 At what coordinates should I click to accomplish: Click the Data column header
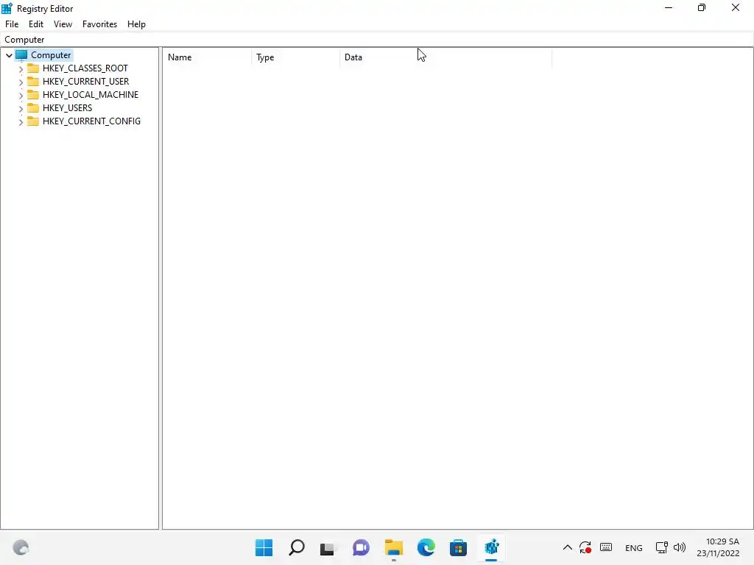tap(445, 57)
